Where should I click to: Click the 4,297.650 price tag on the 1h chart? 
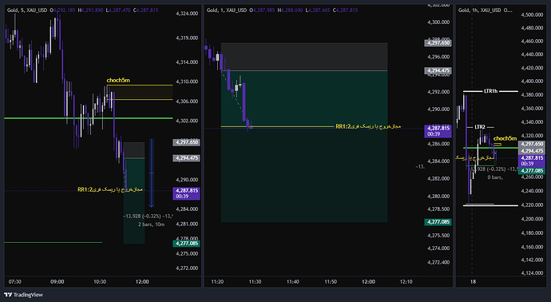click(532, 144)
